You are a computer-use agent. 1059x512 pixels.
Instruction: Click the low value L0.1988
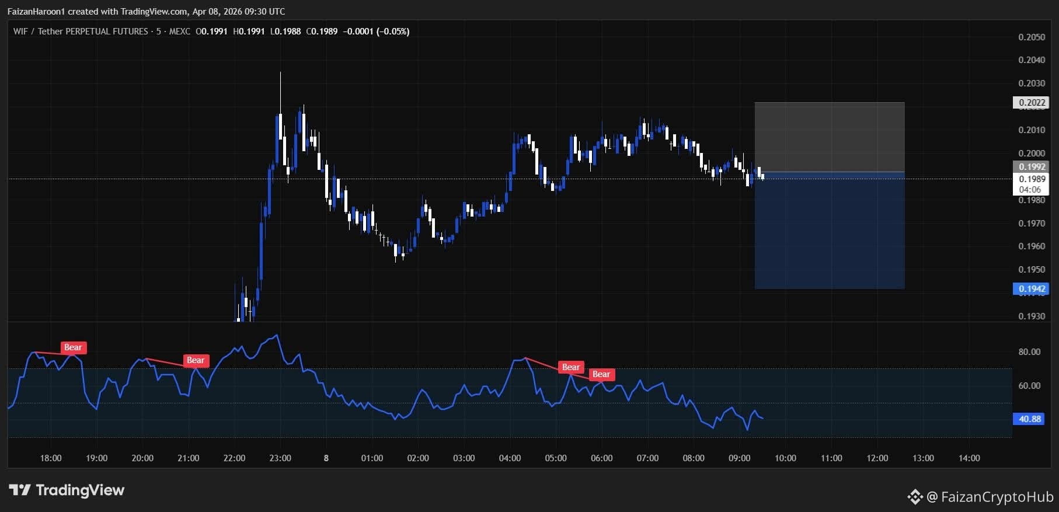[285, 32]
